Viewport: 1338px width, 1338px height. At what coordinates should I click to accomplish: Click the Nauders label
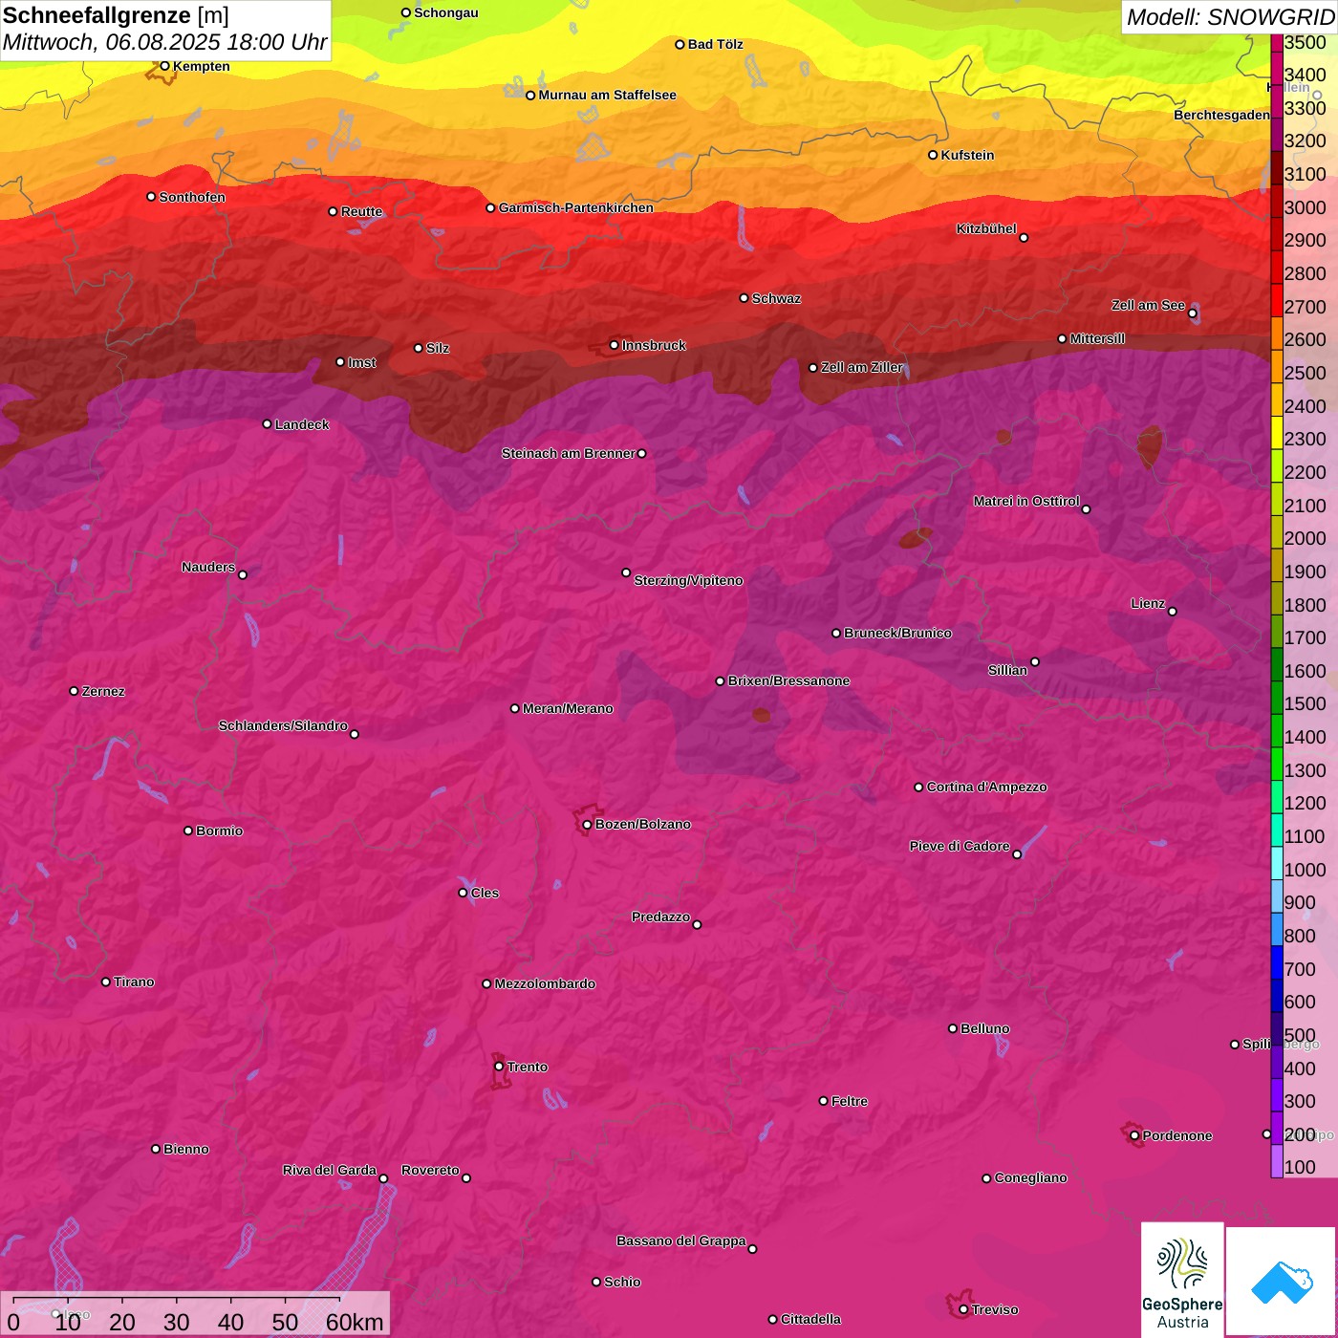pos(208,567)
